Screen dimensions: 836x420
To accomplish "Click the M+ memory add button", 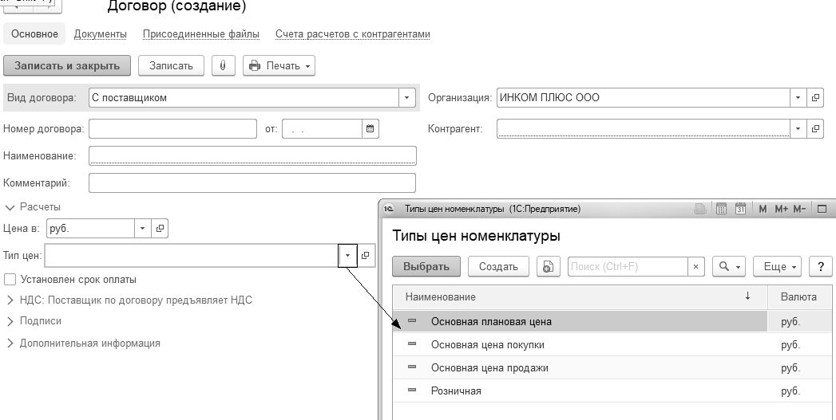I will tap(782, 209).
